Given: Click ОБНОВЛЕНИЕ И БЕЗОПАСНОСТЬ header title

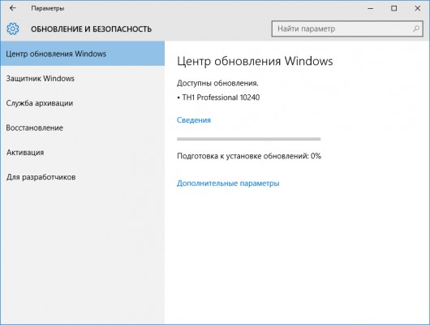Looking at the screenshot, I should [91, 29].
